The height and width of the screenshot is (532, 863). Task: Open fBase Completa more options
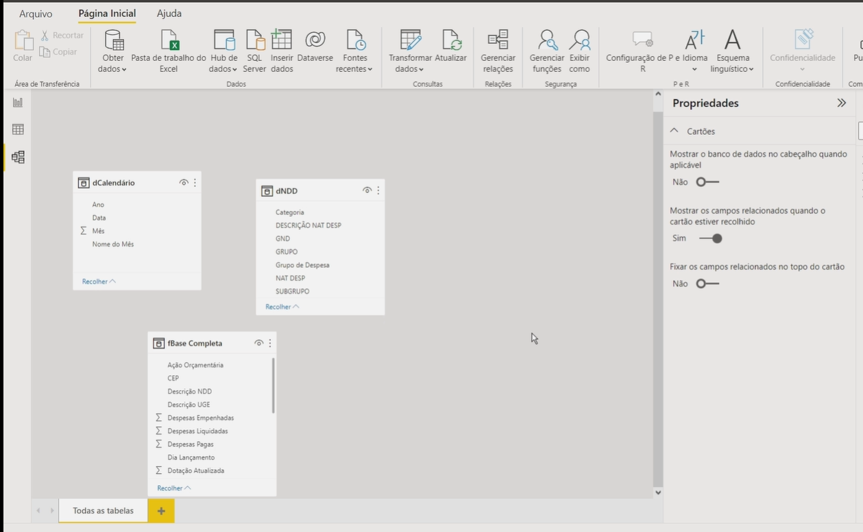coord(270,343)
